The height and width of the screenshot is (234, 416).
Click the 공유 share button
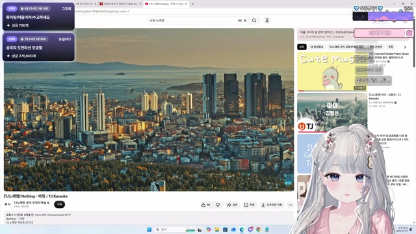pyautogui.click(x=232, y=205)
